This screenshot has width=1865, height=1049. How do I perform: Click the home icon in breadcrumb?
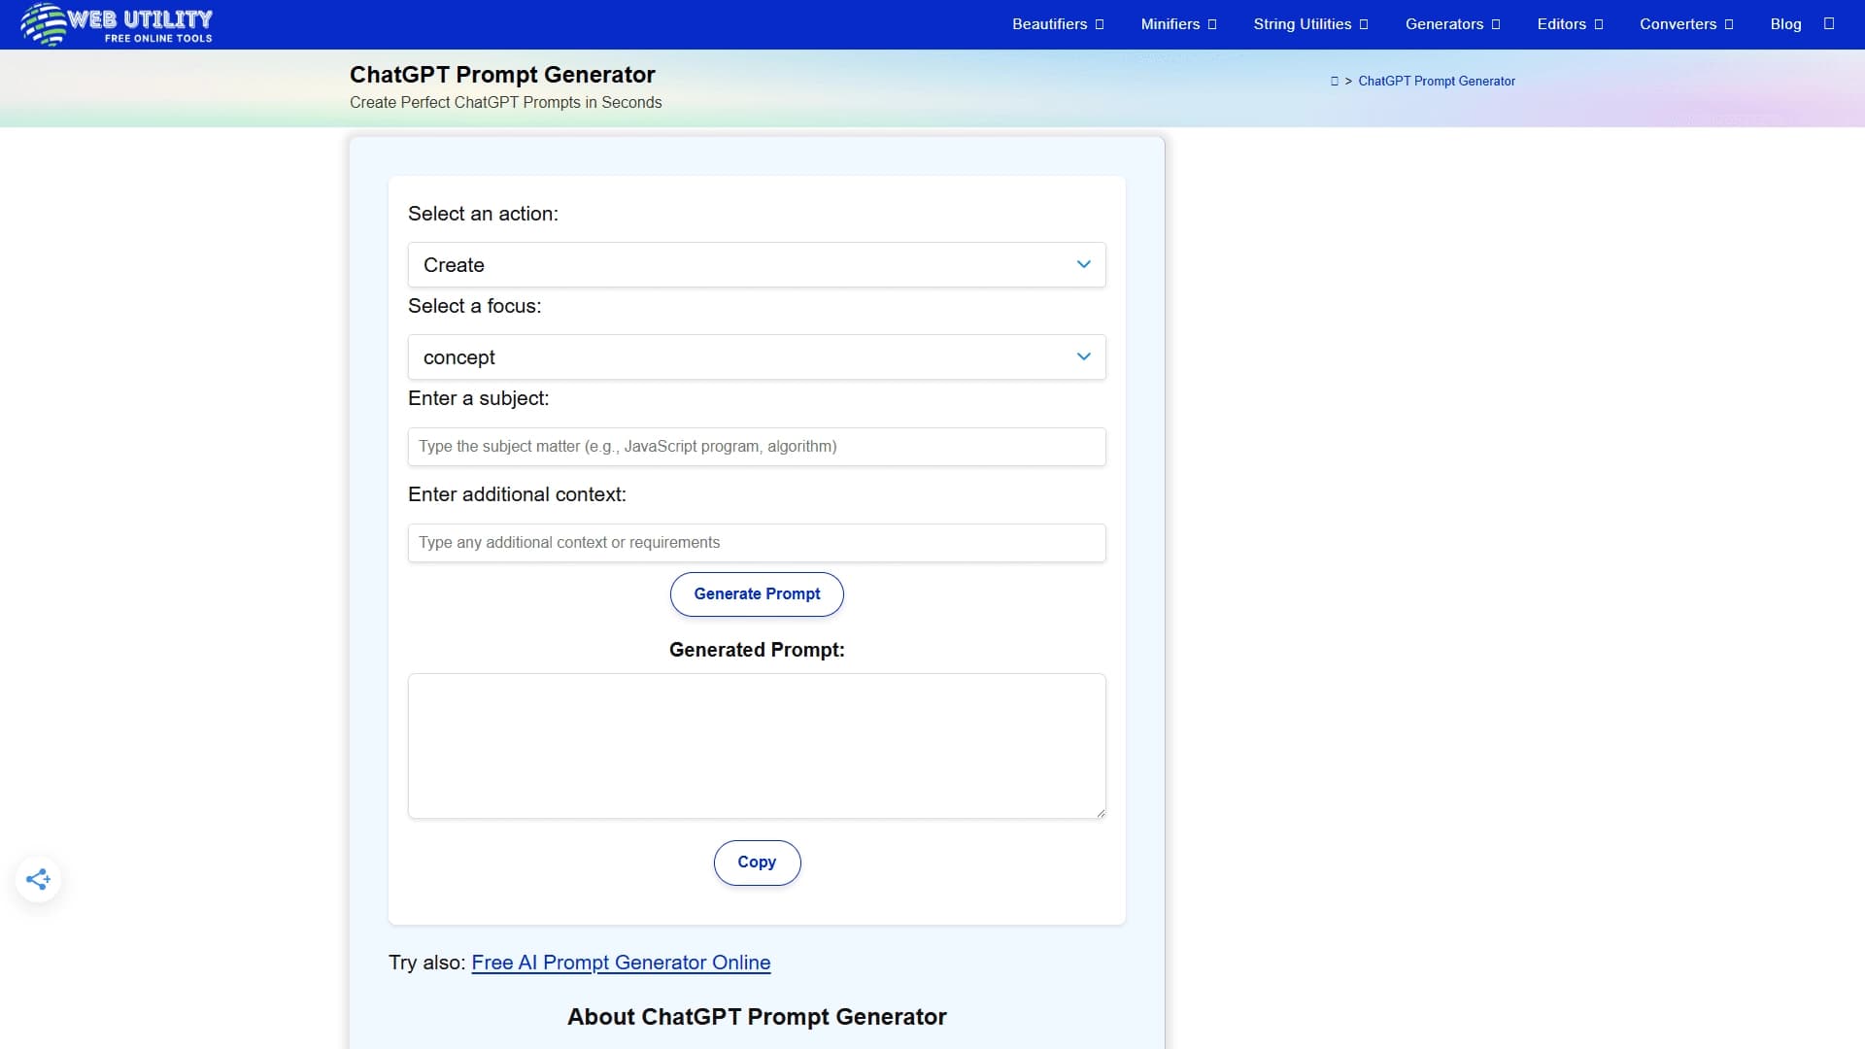pyautogui.click(x=1334, y=82)
